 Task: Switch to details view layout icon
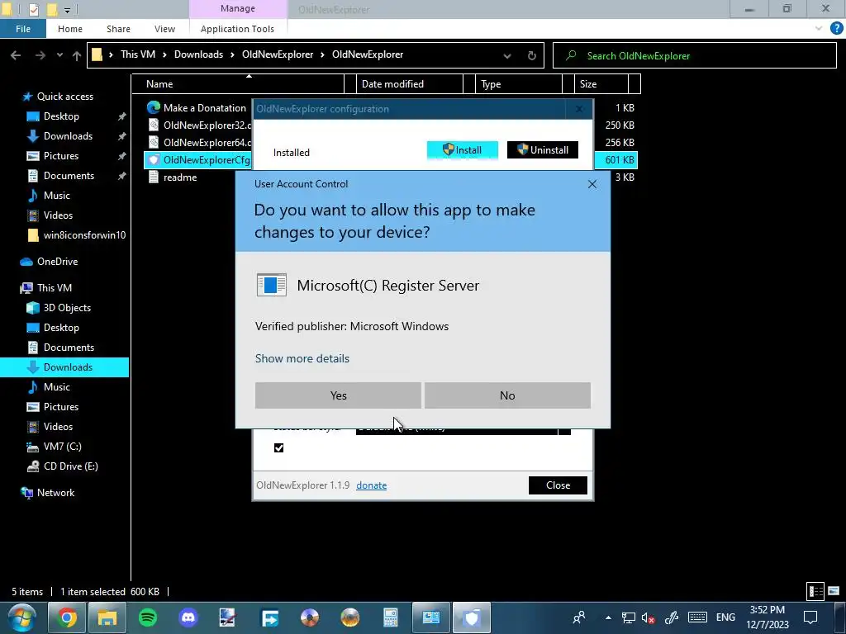pyautogui.click(x=815, y=591)
